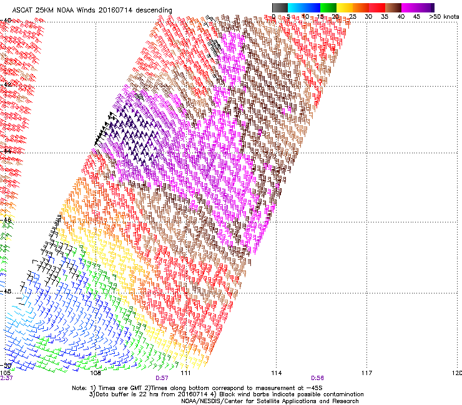Click the gray 0-5 knot segment of the color scale
This screenshot has width=462, height=405.
point(280,7)
